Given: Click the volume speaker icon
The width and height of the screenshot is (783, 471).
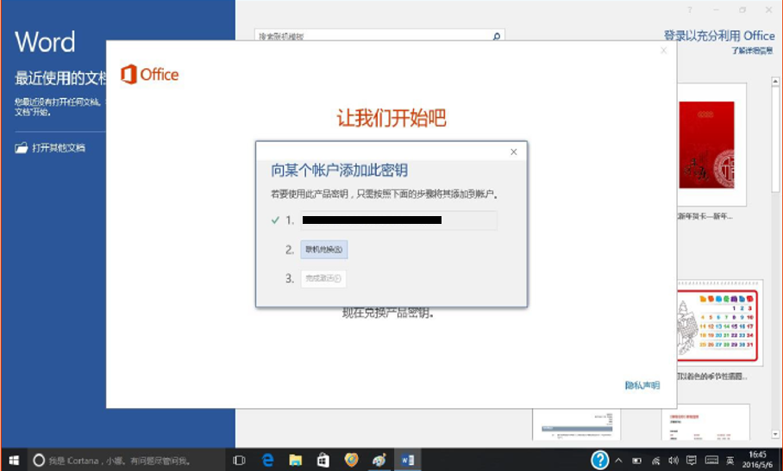Looking at the screenshot, I should click(x=673, y=461).
